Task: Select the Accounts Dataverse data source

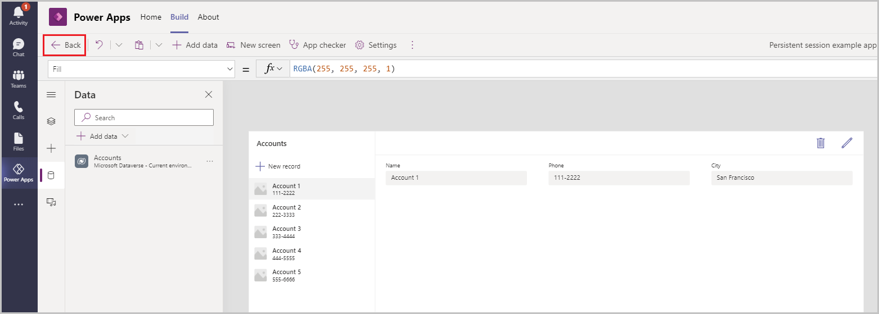Action: [144, 161]
